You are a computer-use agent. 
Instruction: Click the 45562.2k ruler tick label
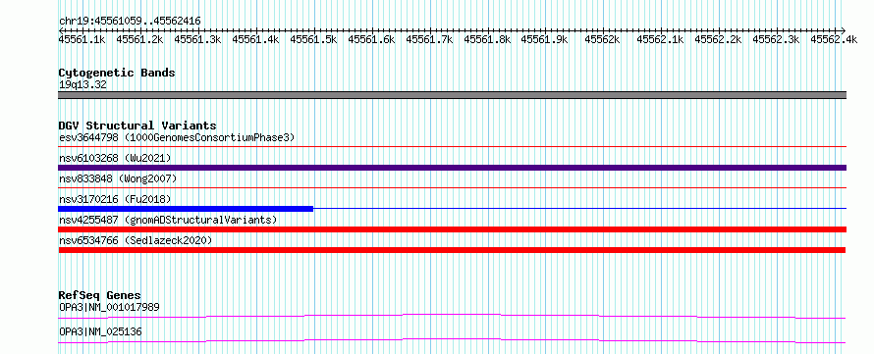[719, 39]
